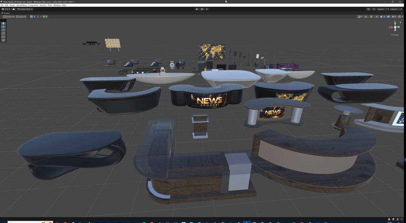406x223 pixels.
Task: Open the Assets menu
Action: (x=12, y=5)
